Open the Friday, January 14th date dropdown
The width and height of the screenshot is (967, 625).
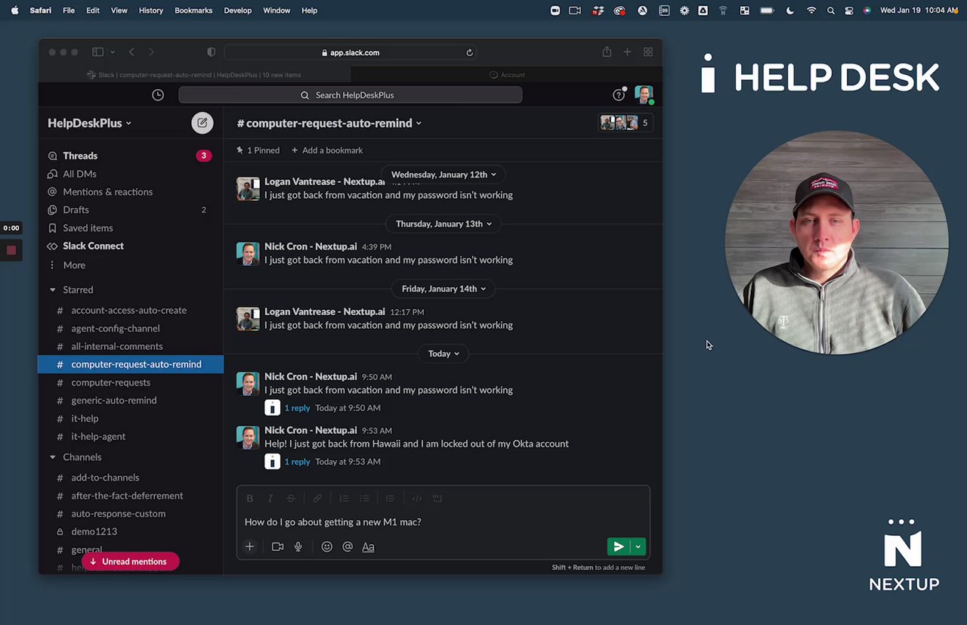(443, 289)
